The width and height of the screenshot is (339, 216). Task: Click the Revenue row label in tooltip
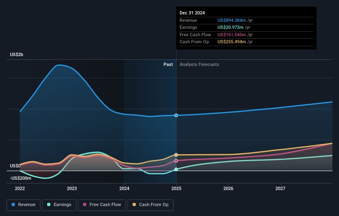188,20
